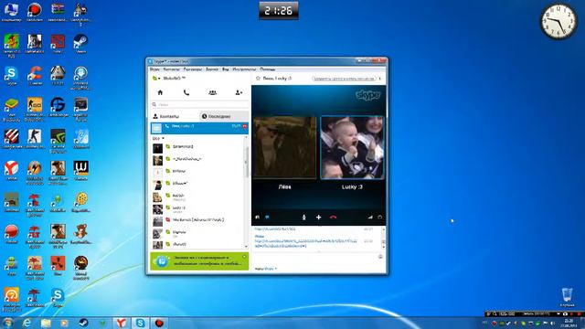The height and width of the screenshot is (329, 585).
Task: Open the Skype menu
Action: pos(154,69)
